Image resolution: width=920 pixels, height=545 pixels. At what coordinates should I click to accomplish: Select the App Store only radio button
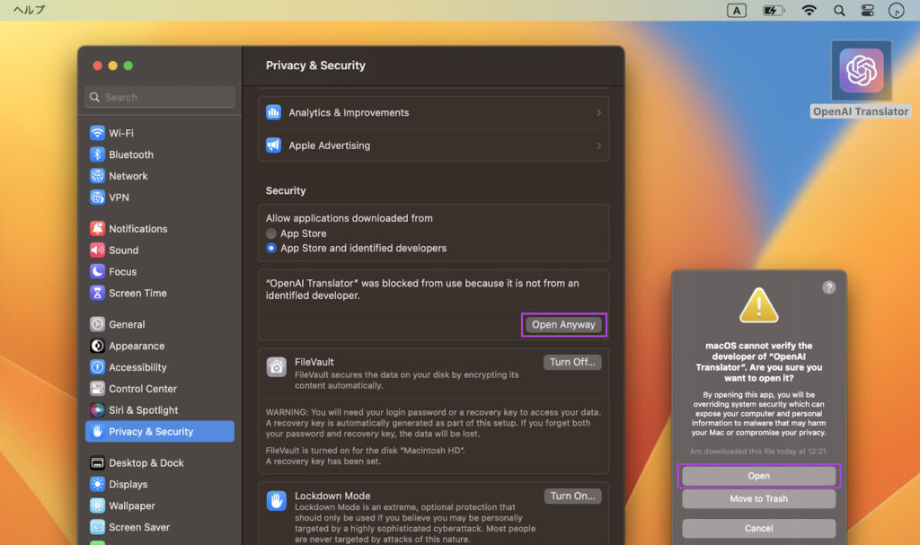270,233
